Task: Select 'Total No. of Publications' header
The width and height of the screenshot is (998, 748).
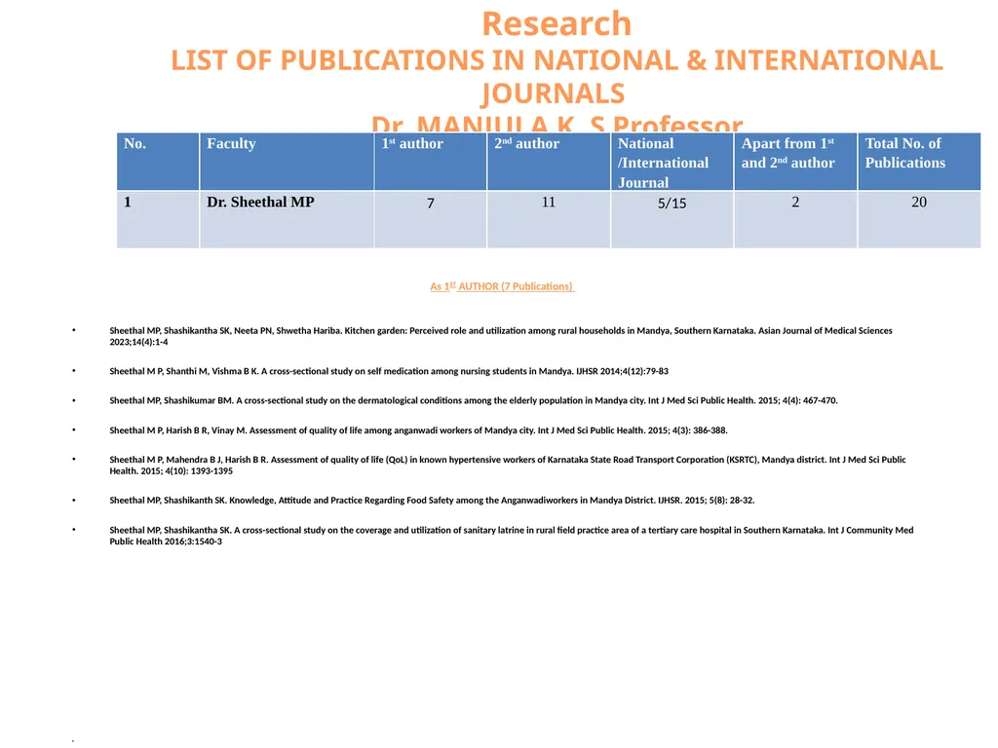Action: pyautogui.click(x=919, y=162)
